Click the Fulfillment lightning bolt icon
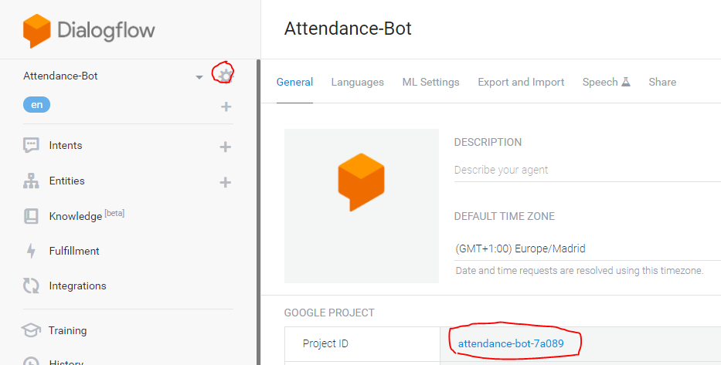This screenshot has height=365, width=721. point(31,251)
